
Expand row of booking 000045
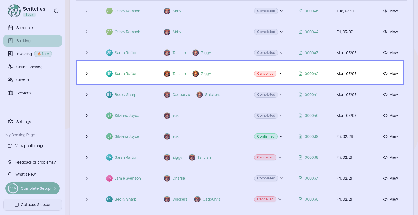pos(87,11)
